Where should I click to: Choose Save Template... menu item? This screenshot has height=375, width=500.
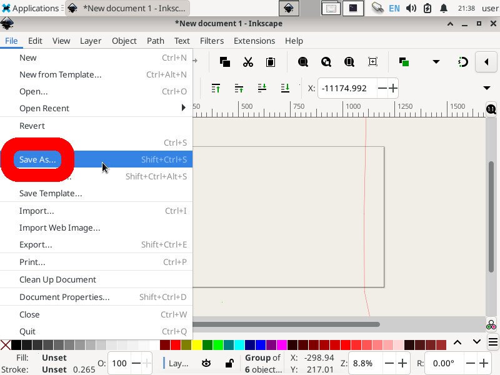96,193
